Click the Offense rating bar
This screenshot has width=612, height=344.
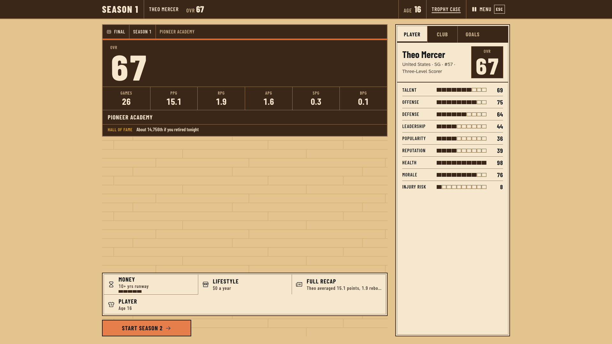click(x=462, y=102)
